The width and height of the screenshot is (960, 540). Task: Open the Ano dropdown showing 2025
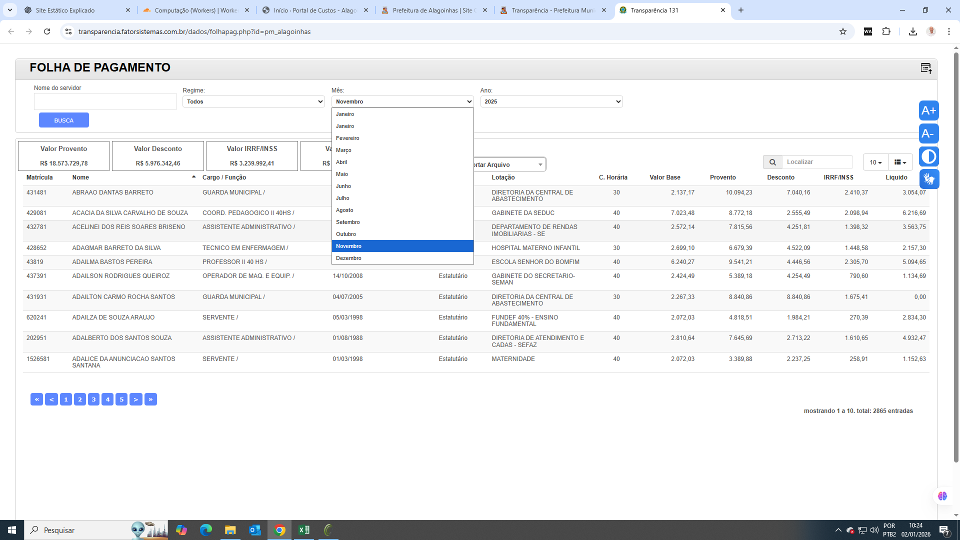tap(551, 101)
